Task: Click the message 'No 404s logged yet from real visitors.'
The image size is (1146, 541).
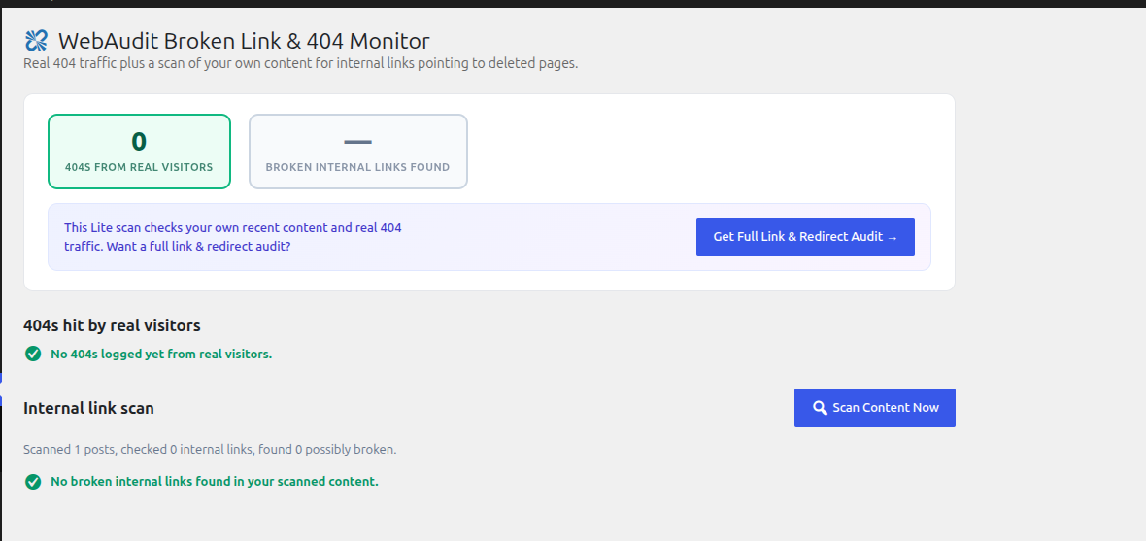Action: [161, 354]
